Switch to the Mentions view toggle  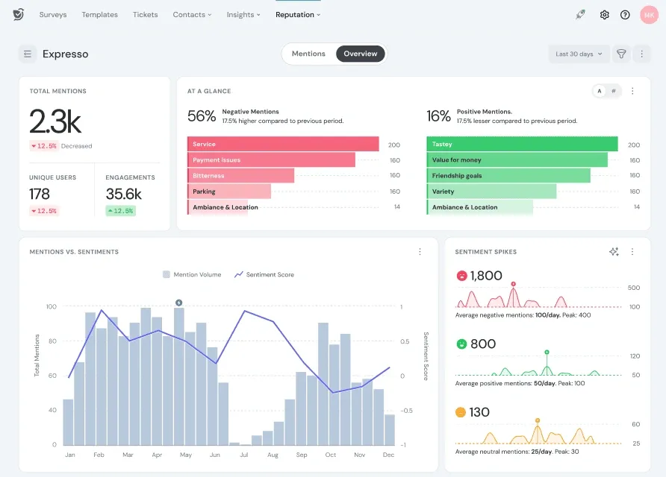coord(308,54)
